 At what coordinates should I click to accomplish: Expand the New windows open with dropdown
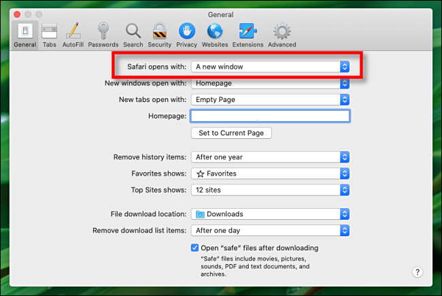point(270,83)
